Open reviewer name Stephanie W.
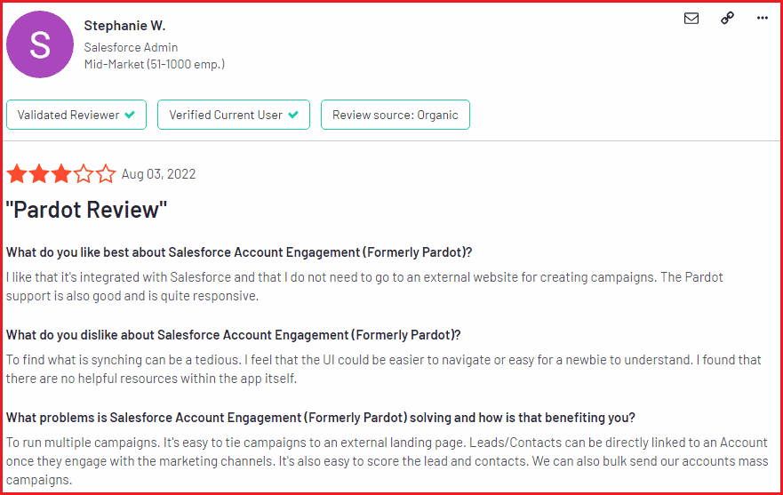The height and width of the screenshot is (495, 783). [x=124, y=26]
